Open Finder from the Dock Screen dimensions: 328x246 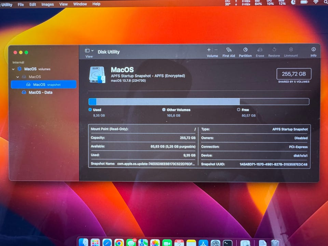point(83,242)
